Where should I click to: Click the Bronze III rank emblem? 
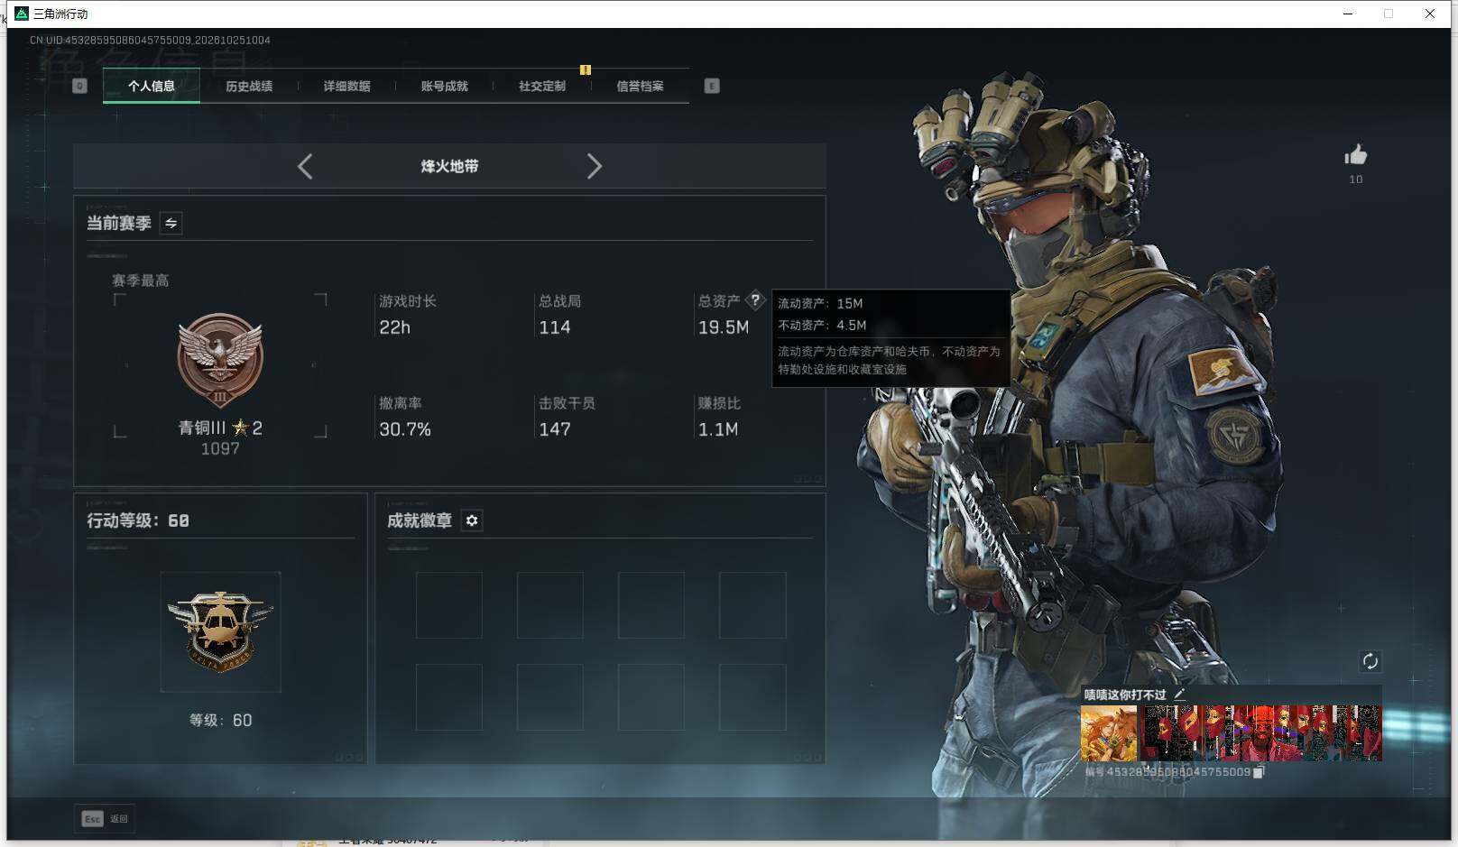tap(220, 361)
